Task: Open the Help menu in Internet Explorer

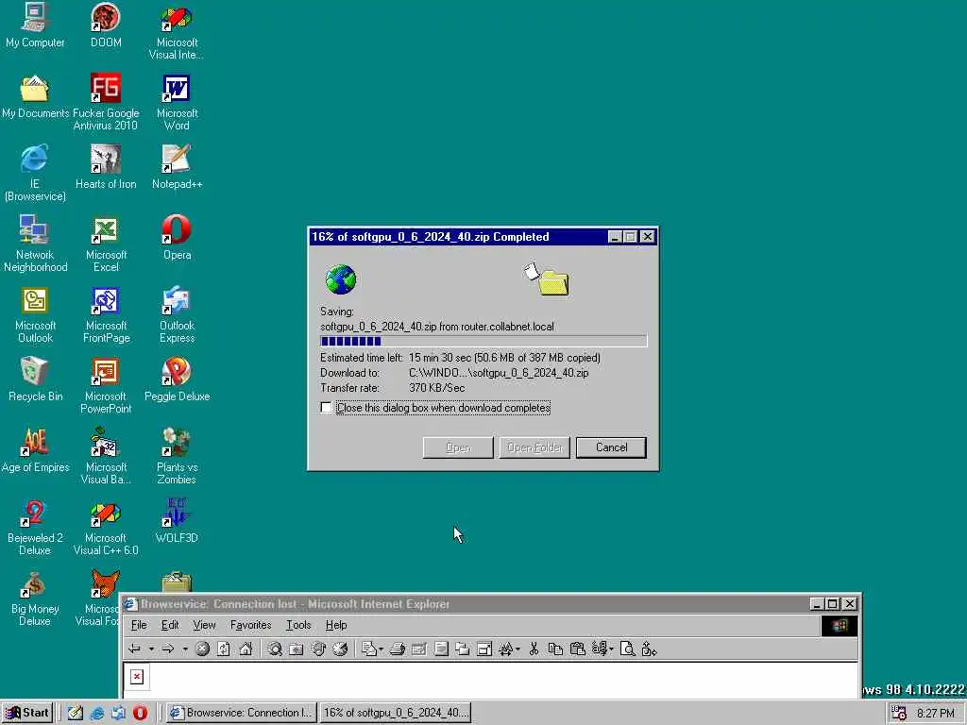Action: tap(336, 625)
